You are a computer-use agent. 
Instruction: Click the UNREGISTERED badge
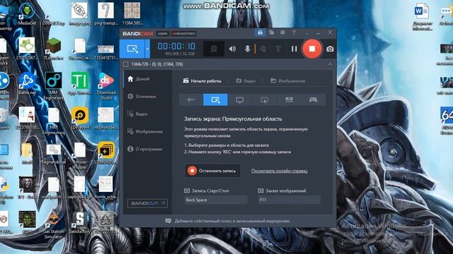coord(183,34)
